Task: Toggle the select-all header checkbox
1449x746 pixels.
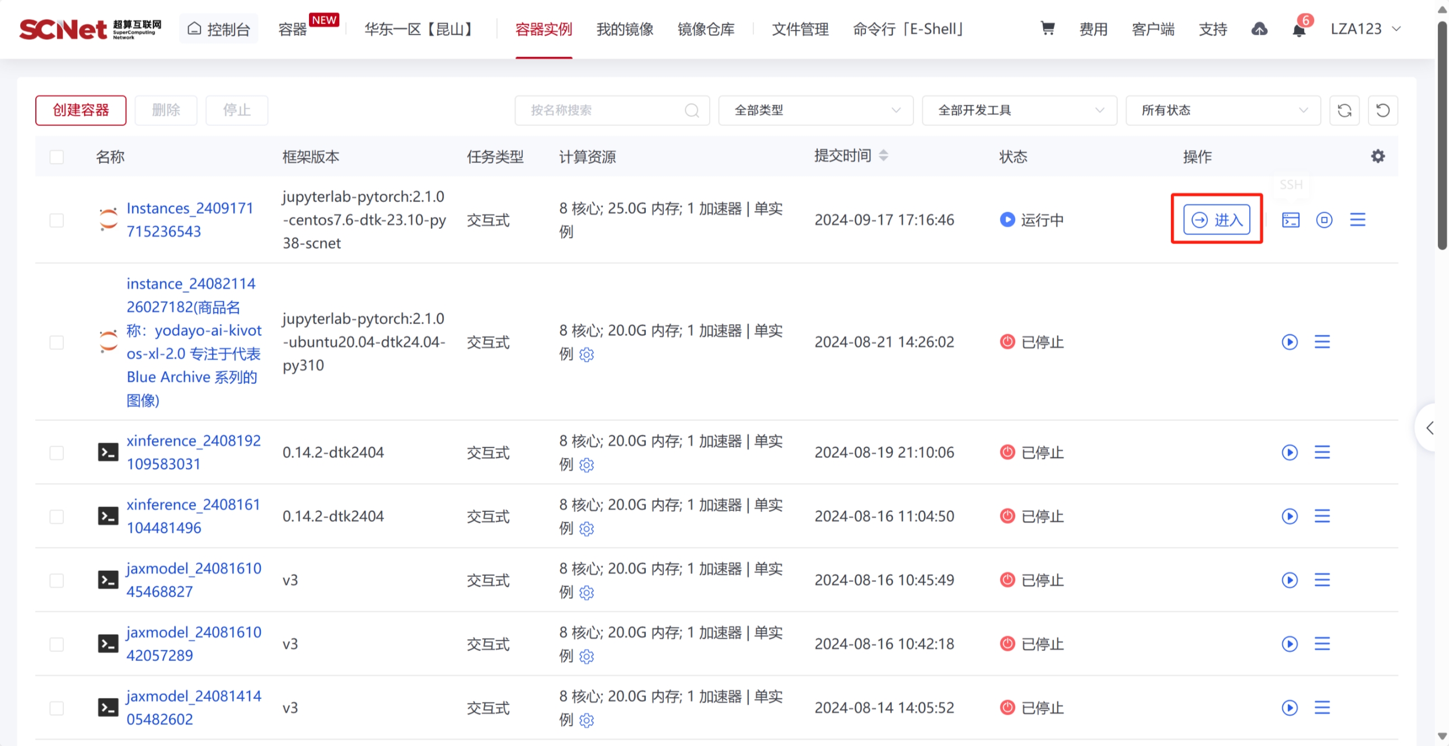Action: (57, 156)
